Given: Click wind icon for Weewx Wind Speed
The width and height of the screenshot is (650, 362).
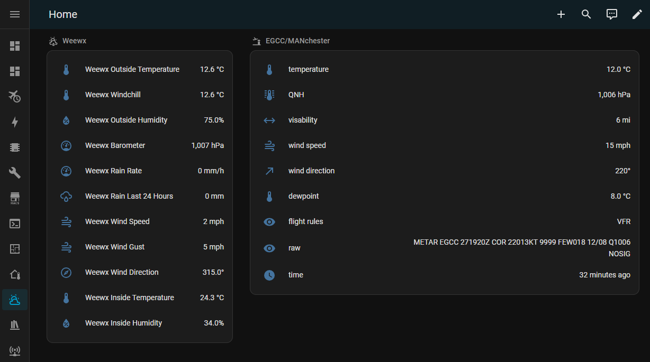Looking at the screenshot, I should (x=66, y=221).
